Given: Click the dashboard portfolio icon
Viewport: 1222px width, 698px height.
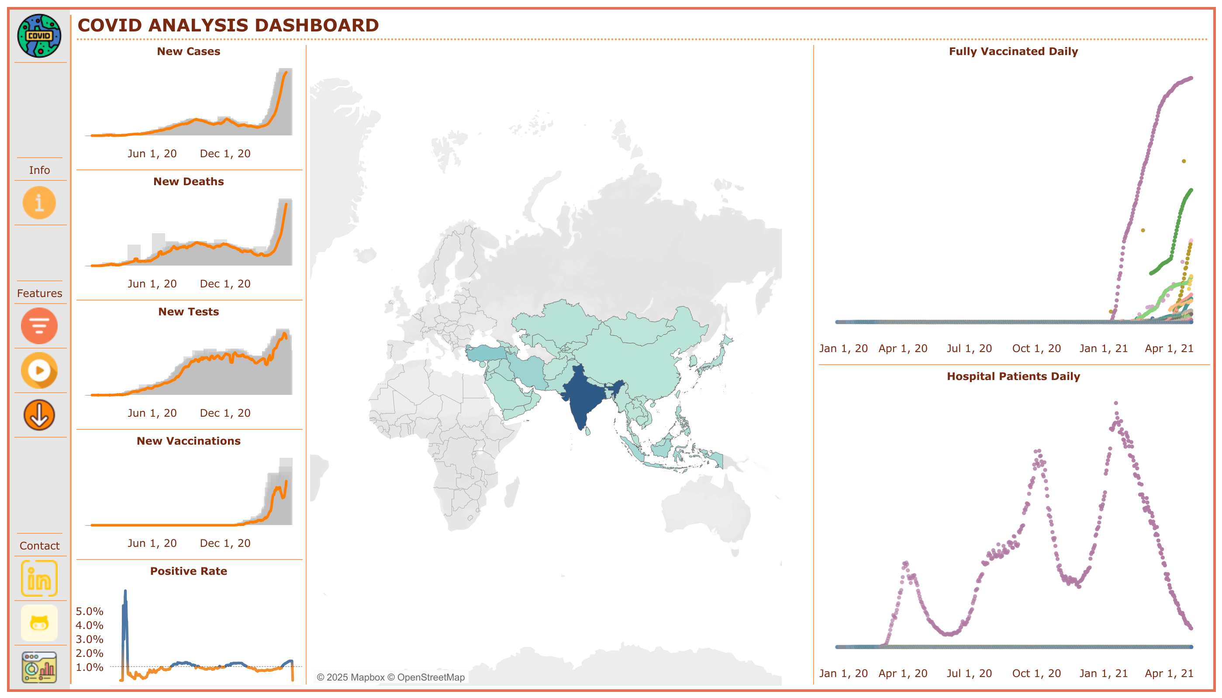Looking at the screenshot, I should tap(39, 667).
